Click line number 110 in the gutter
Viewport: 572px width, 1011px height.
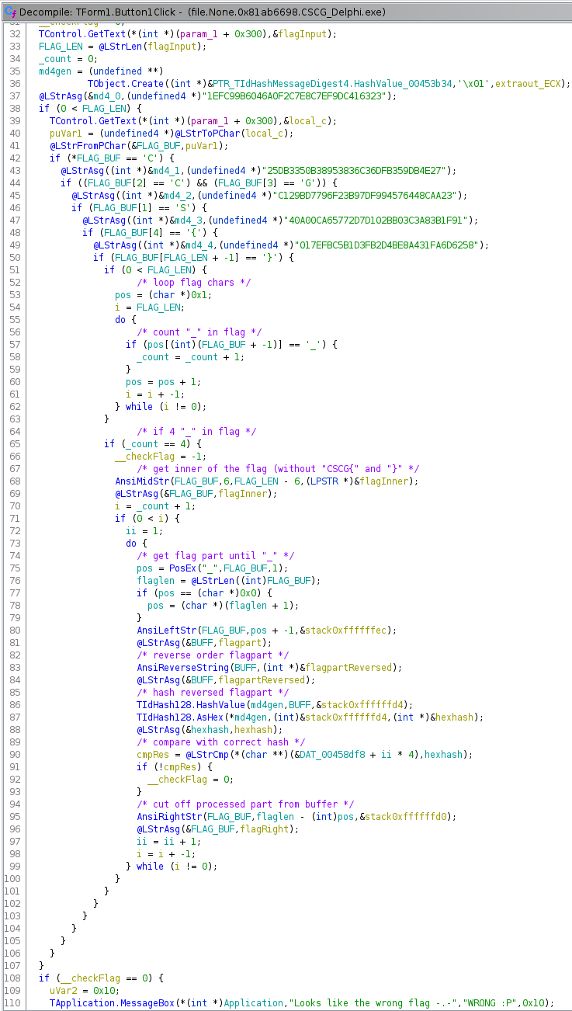[x=13, y=1002]
